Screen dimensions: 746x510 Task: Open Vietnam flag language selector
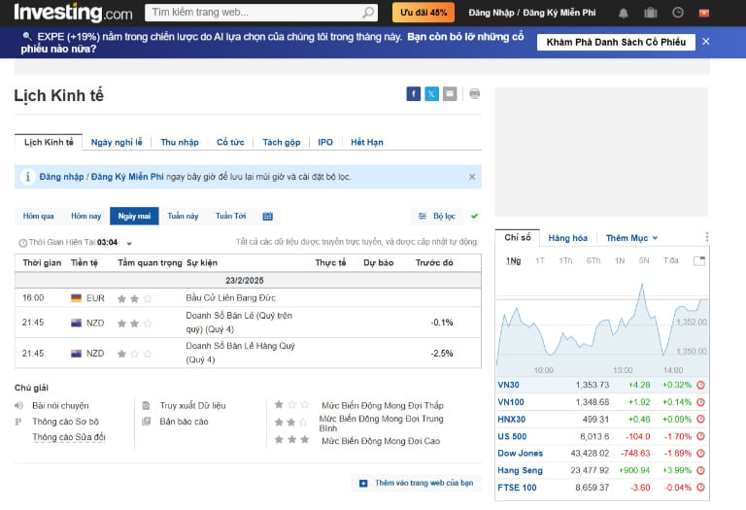click(704, 14)
